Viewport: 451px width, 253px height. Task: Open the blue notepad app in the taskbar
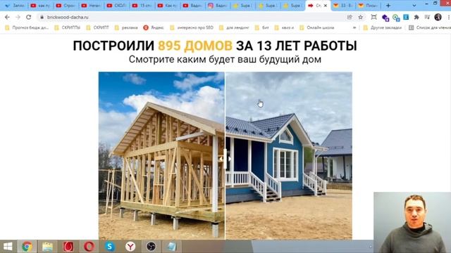[x=171, y=247]
